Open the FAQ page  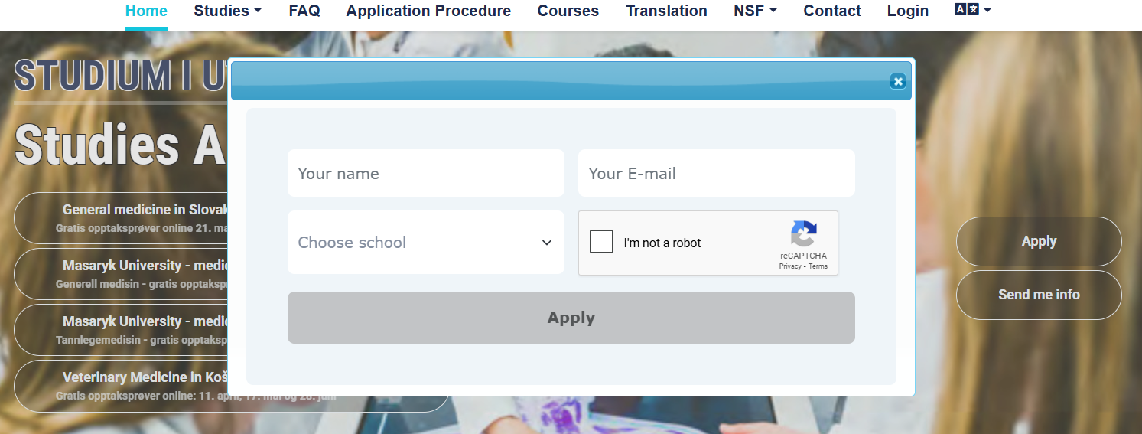tap(304, 11)
